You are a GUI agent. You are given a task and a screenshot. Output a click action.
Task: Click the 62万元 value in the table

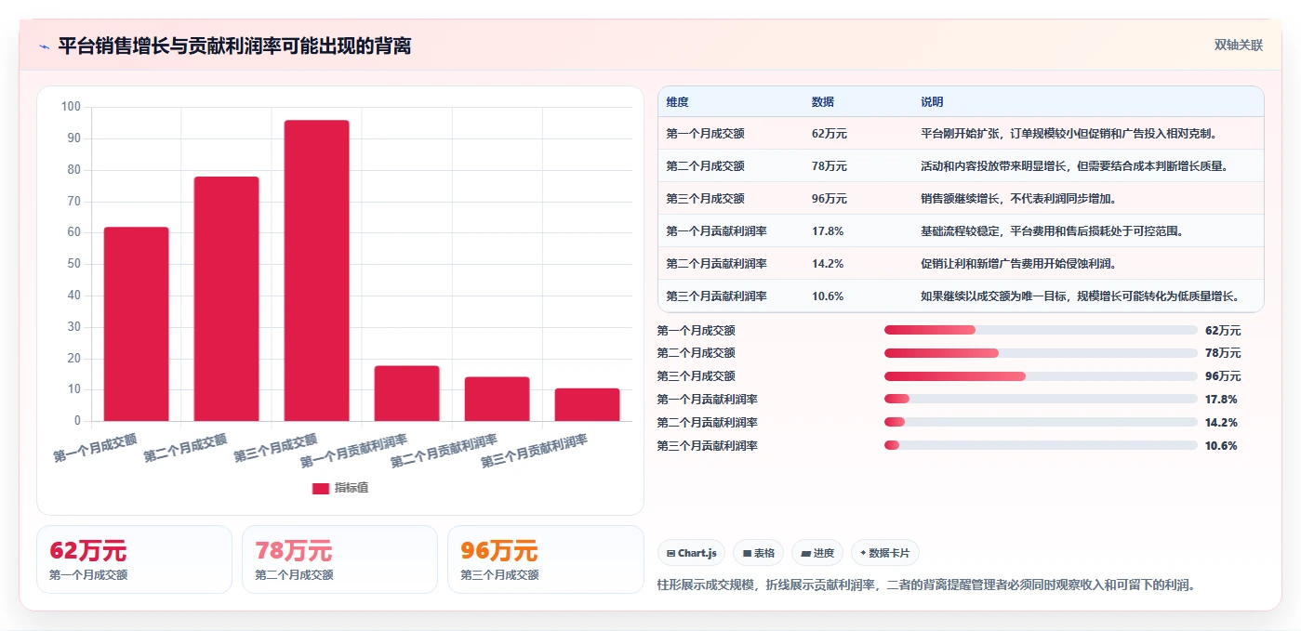[830, 134]
